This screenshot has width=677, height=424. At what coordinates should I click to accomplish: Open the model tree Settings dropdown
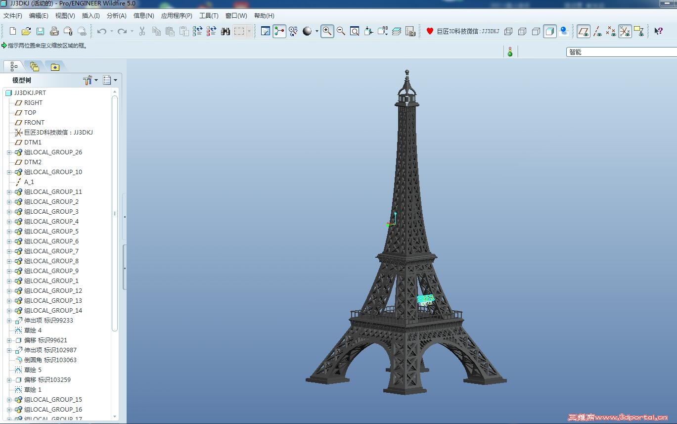(90, 80)
